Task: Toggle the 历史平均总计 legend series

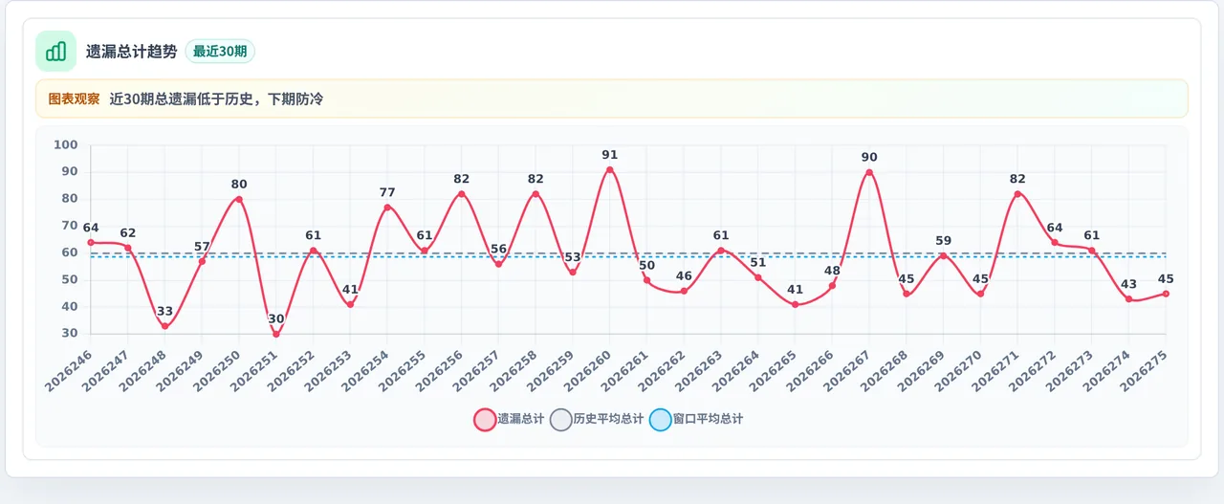Action: [x=598, y=419]
